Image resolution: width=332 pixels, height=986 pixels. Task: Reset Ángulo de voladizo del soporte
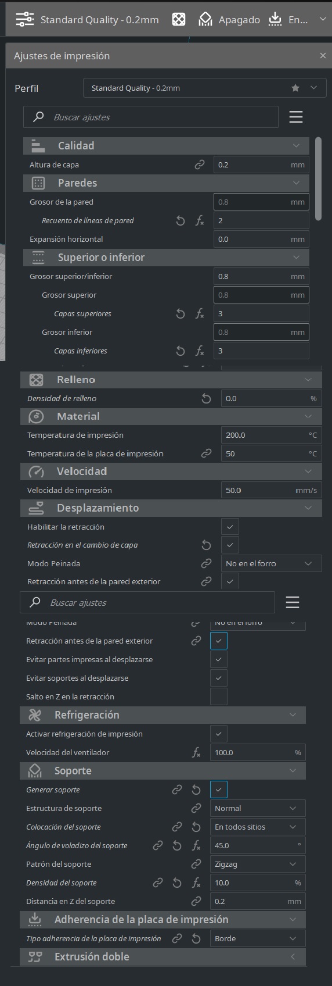pos(177,845)
